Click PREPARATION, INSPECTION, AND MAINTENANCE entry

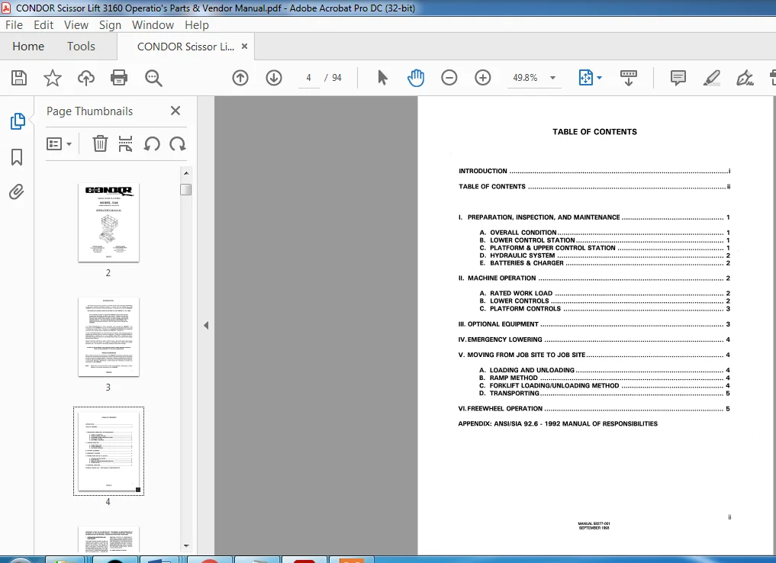click(x=594, y=217)
